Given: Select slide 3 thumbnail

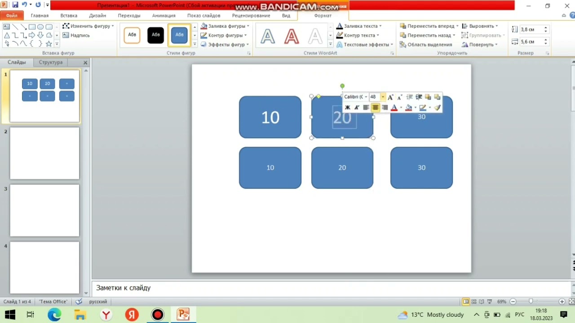Looking at the screenshot, I should pyautogui.click(x=44, y=210).
